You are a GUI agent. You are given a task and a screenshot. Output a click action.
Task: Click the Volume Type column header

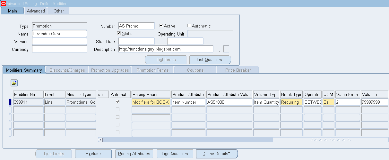point(266,94)
